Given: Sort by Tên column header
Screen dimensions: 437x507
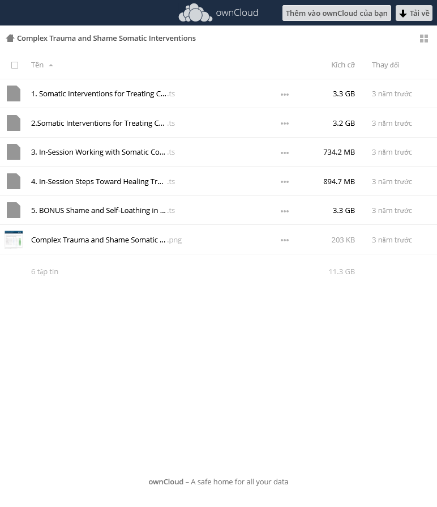Looking at the screenshot, I should point(37,65).
